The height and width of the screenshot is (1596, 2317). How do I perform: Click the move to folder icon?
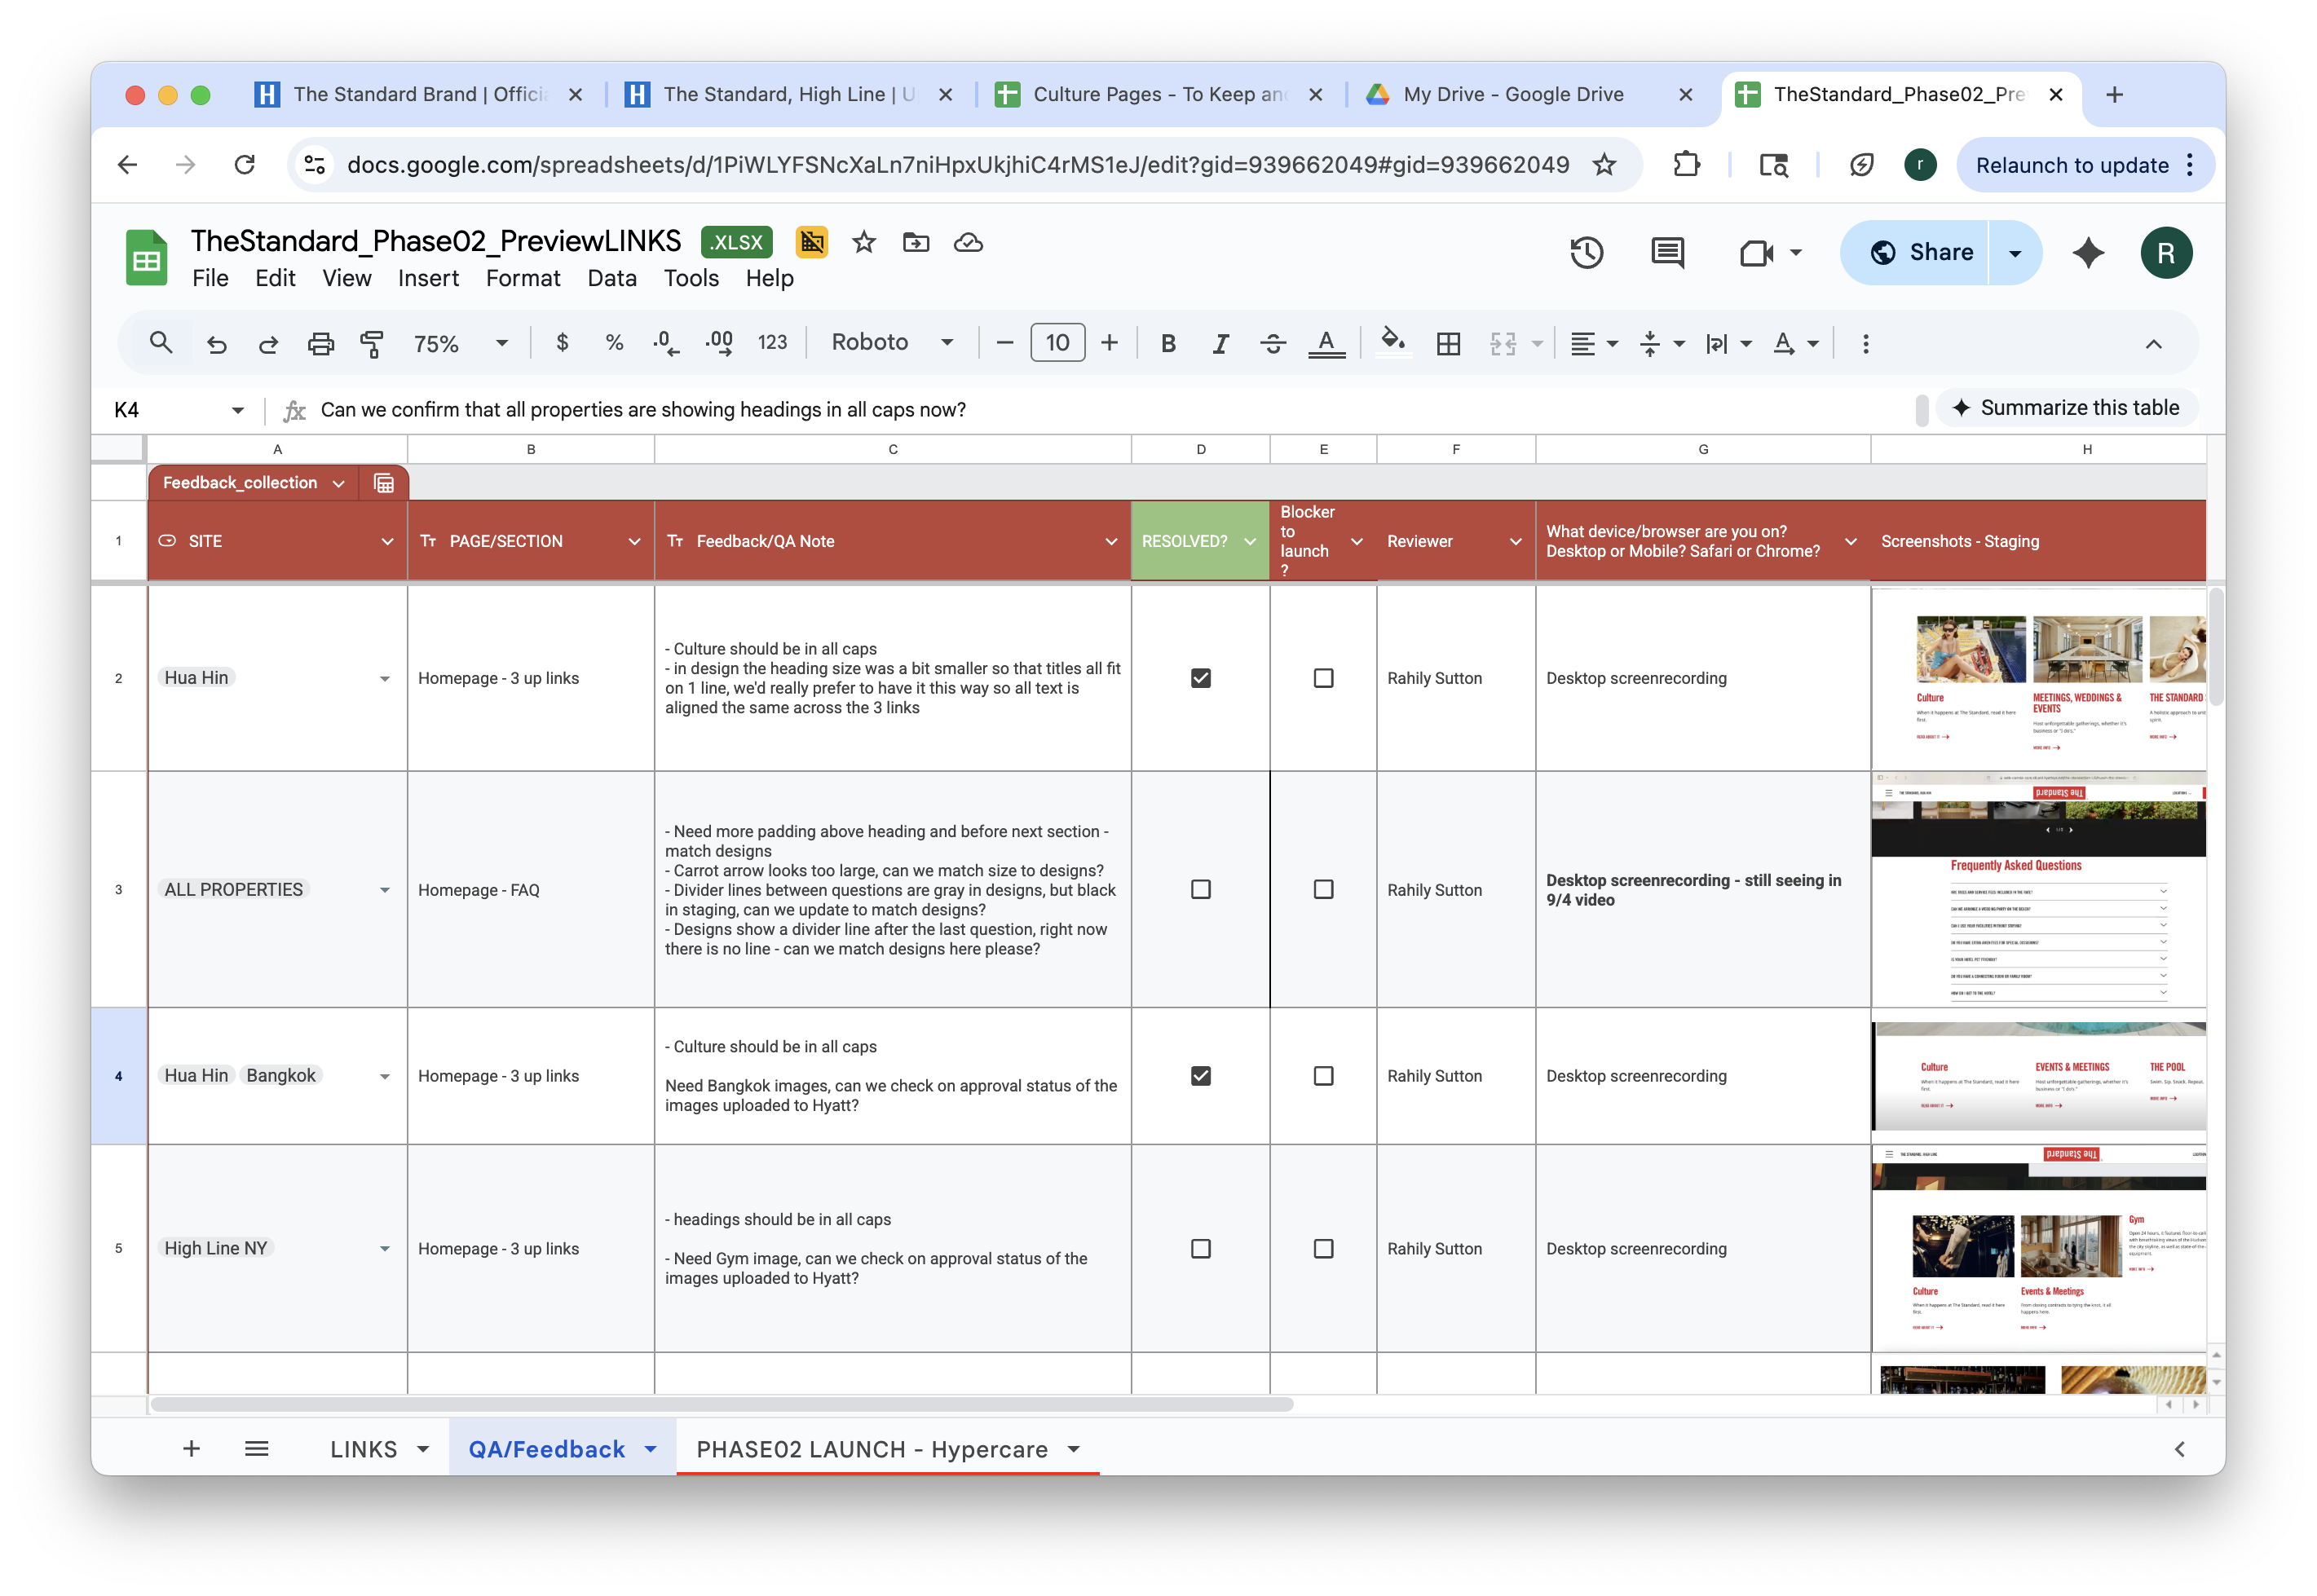point(915,243)
